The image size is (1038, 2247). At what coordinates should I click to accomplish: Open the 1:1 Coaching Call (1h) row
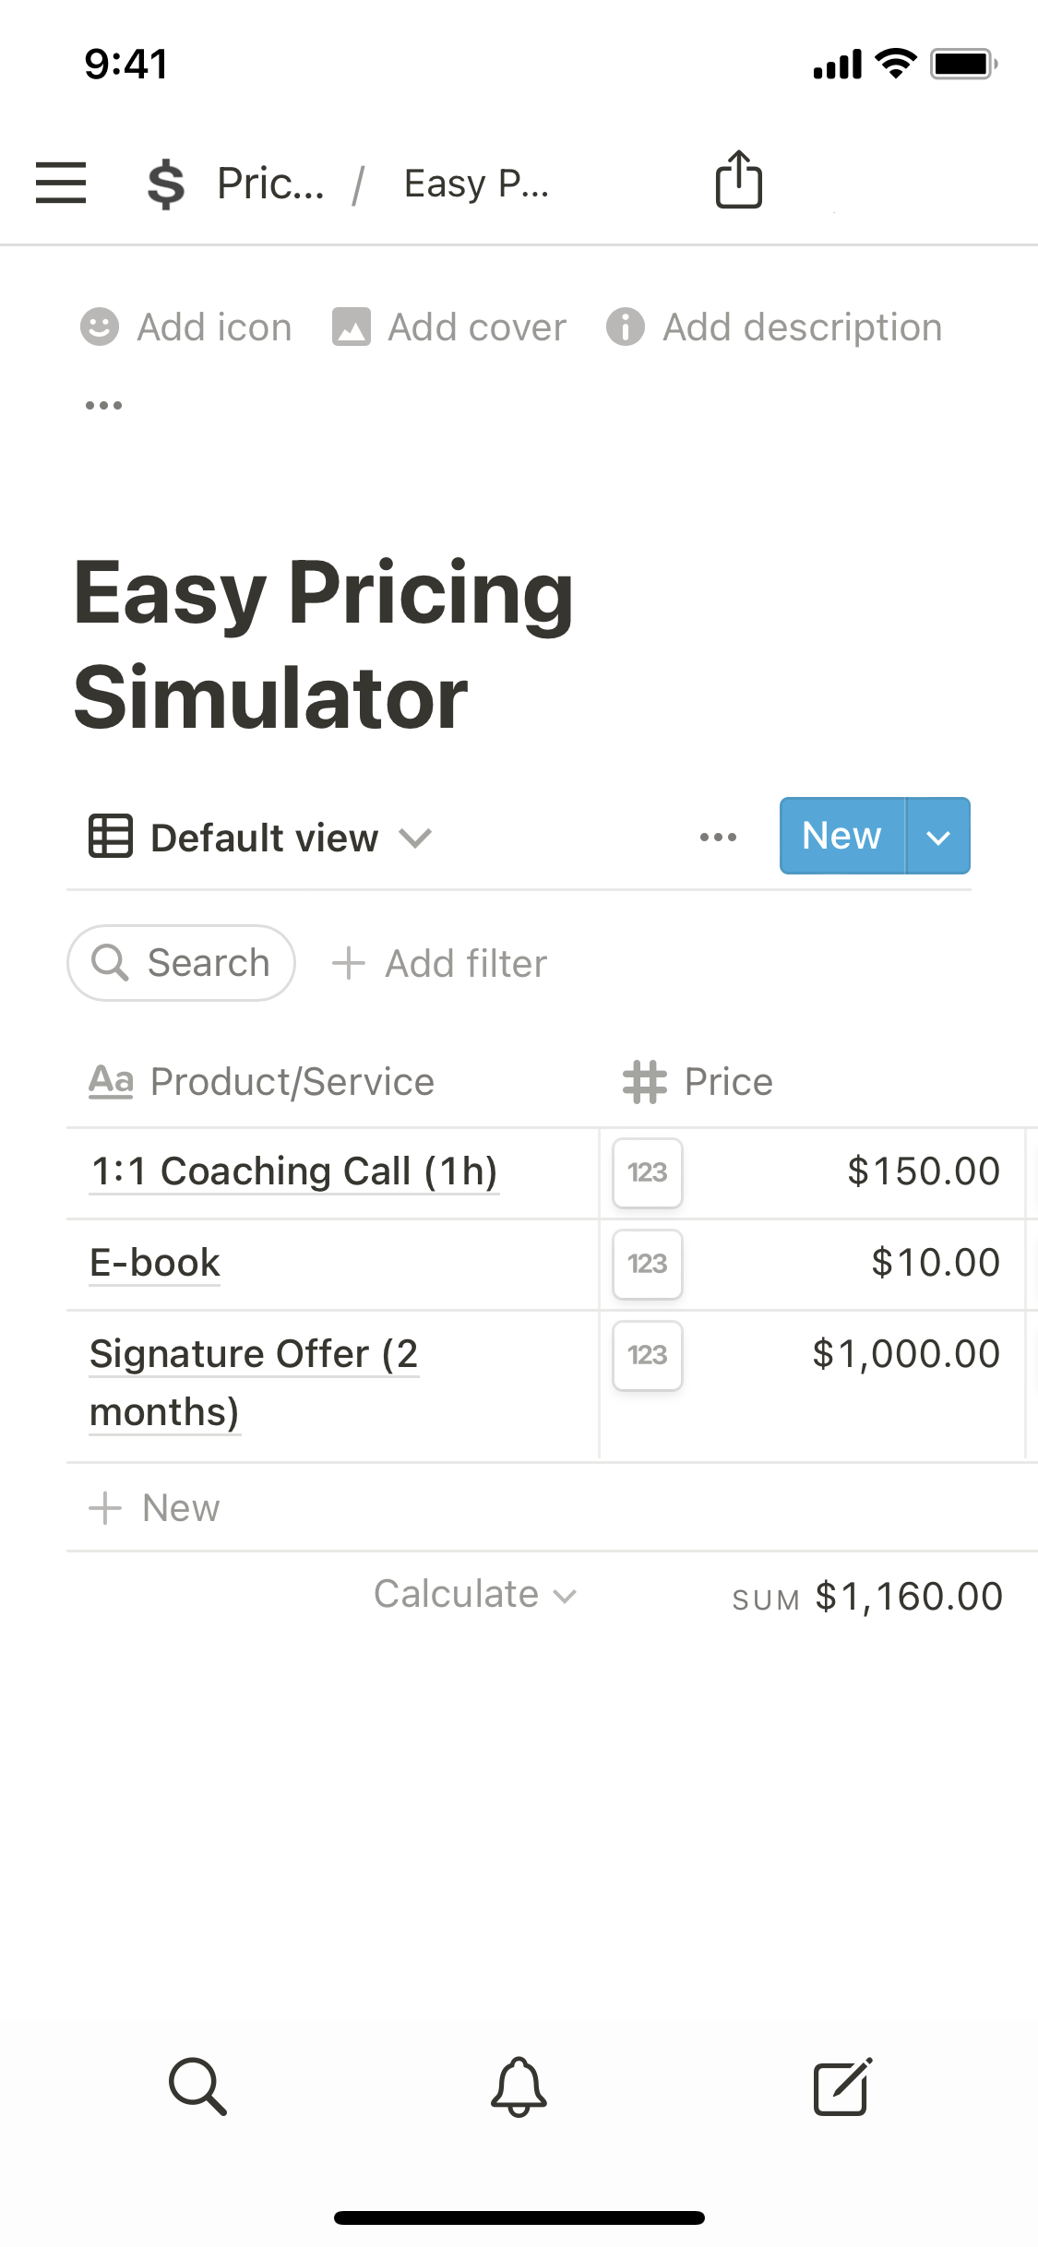294,1171
